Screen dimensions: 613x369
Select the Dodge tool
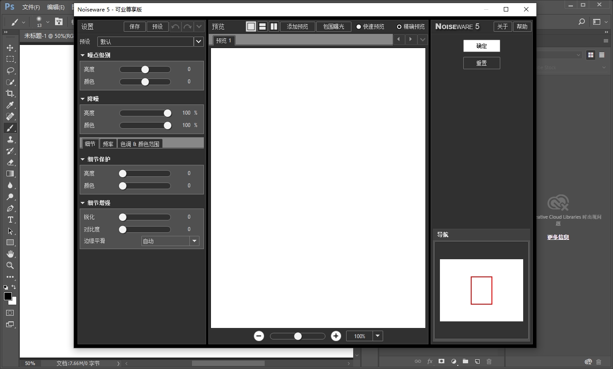(10, 197)
